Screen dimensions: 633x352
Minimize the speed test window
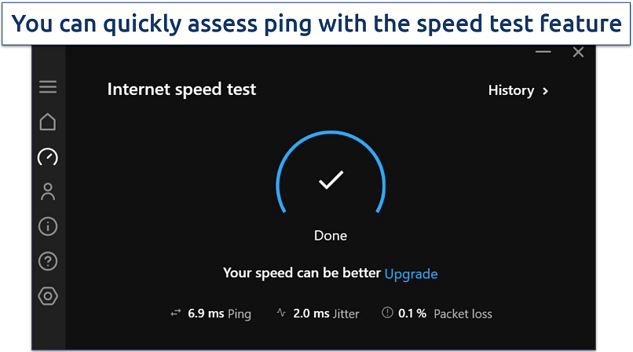click(543, 53)
